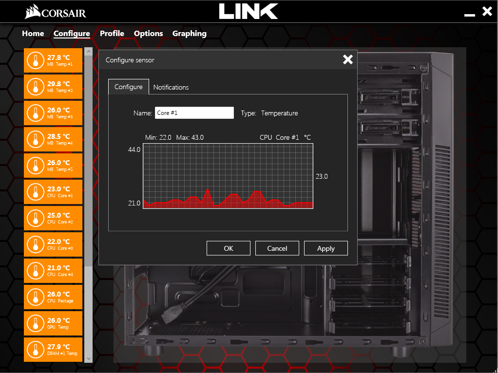The height and width of the screenshot is (373, 498).
Task: Close the Configure sensor dialog
Action: [348, 59]
